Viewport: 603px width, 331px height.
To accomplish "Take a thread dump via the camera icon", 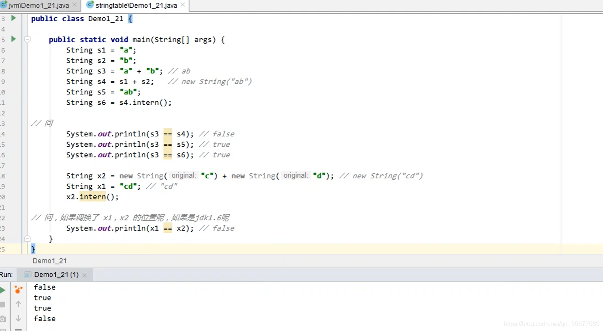I will tap(3, 319).
